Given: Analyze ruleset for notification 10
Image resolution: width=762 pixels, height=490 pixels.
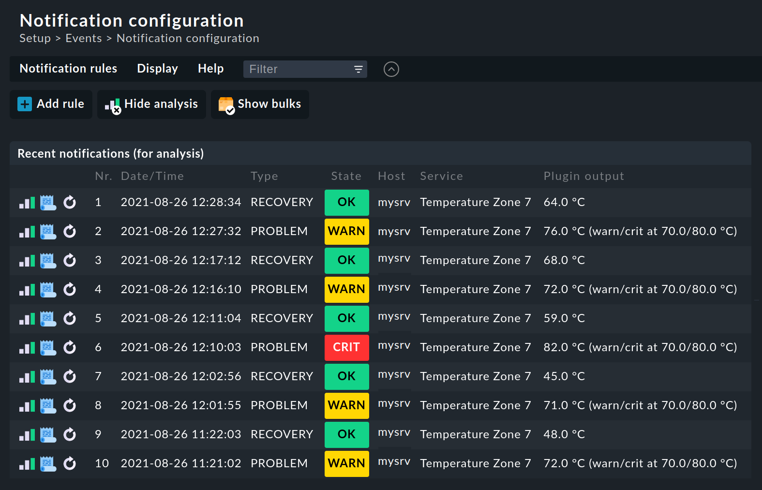Looking at the screenshot, I should pos(27,464).
